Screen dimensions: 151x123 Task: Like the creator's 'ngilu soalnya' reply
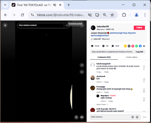point(144,98)
